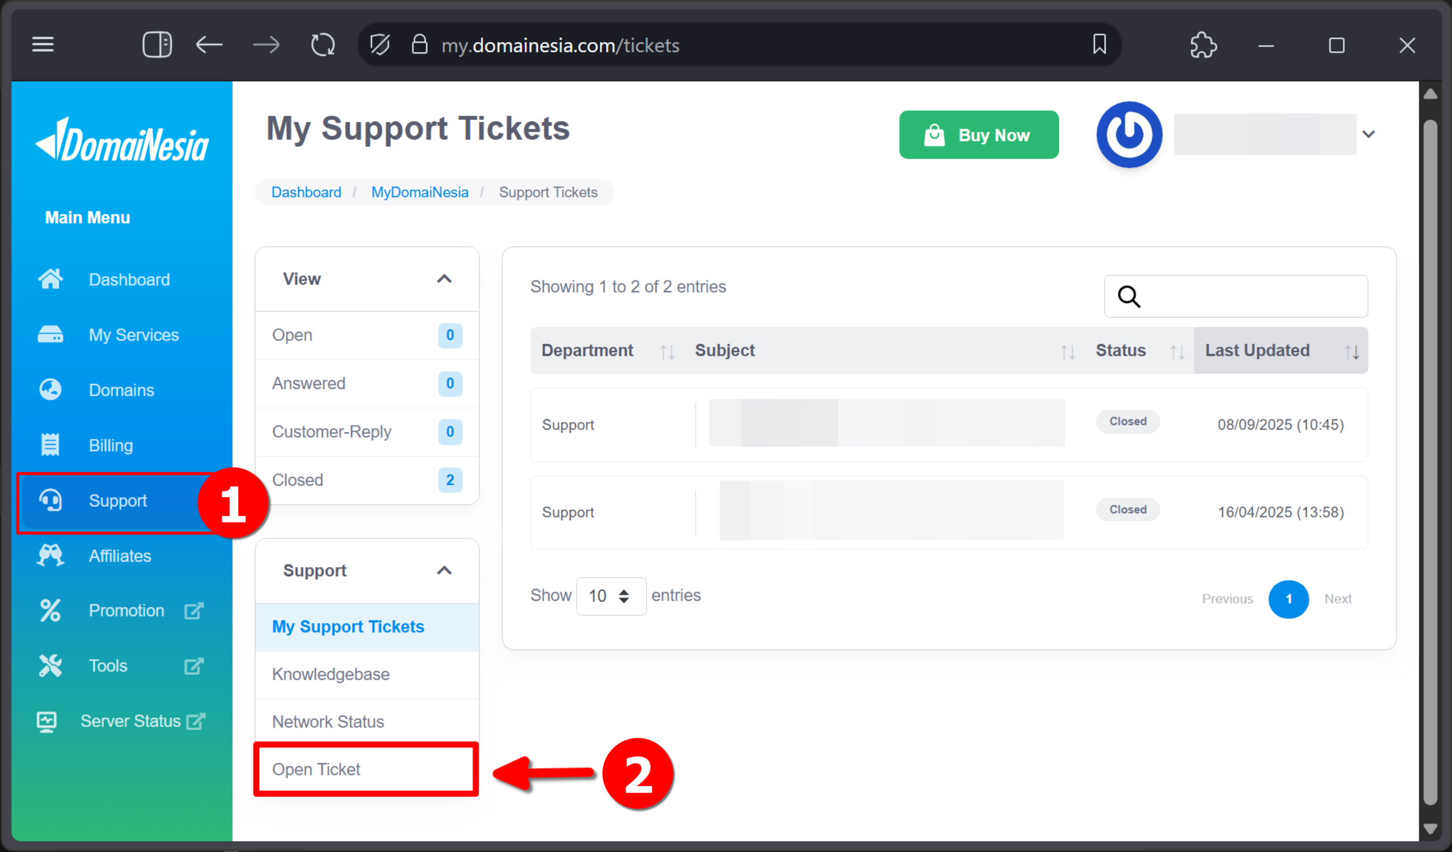Click the Affiliates icon in the sidebar
Screen dimensions: 1452x852
50,555
